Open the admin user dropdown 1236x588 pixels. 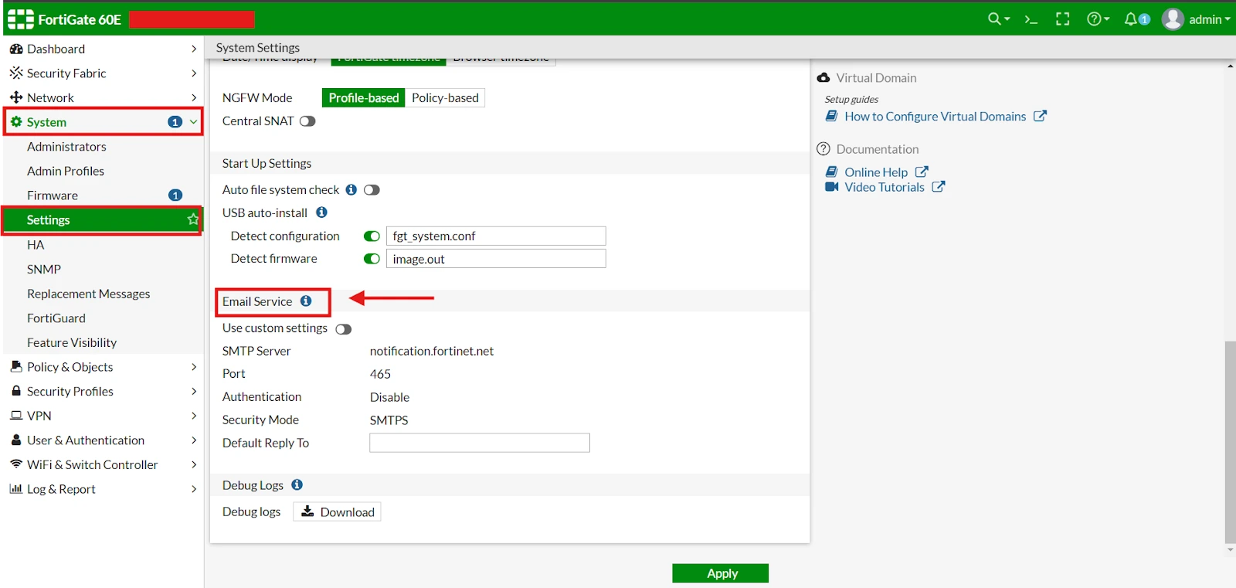point(1196,19)
